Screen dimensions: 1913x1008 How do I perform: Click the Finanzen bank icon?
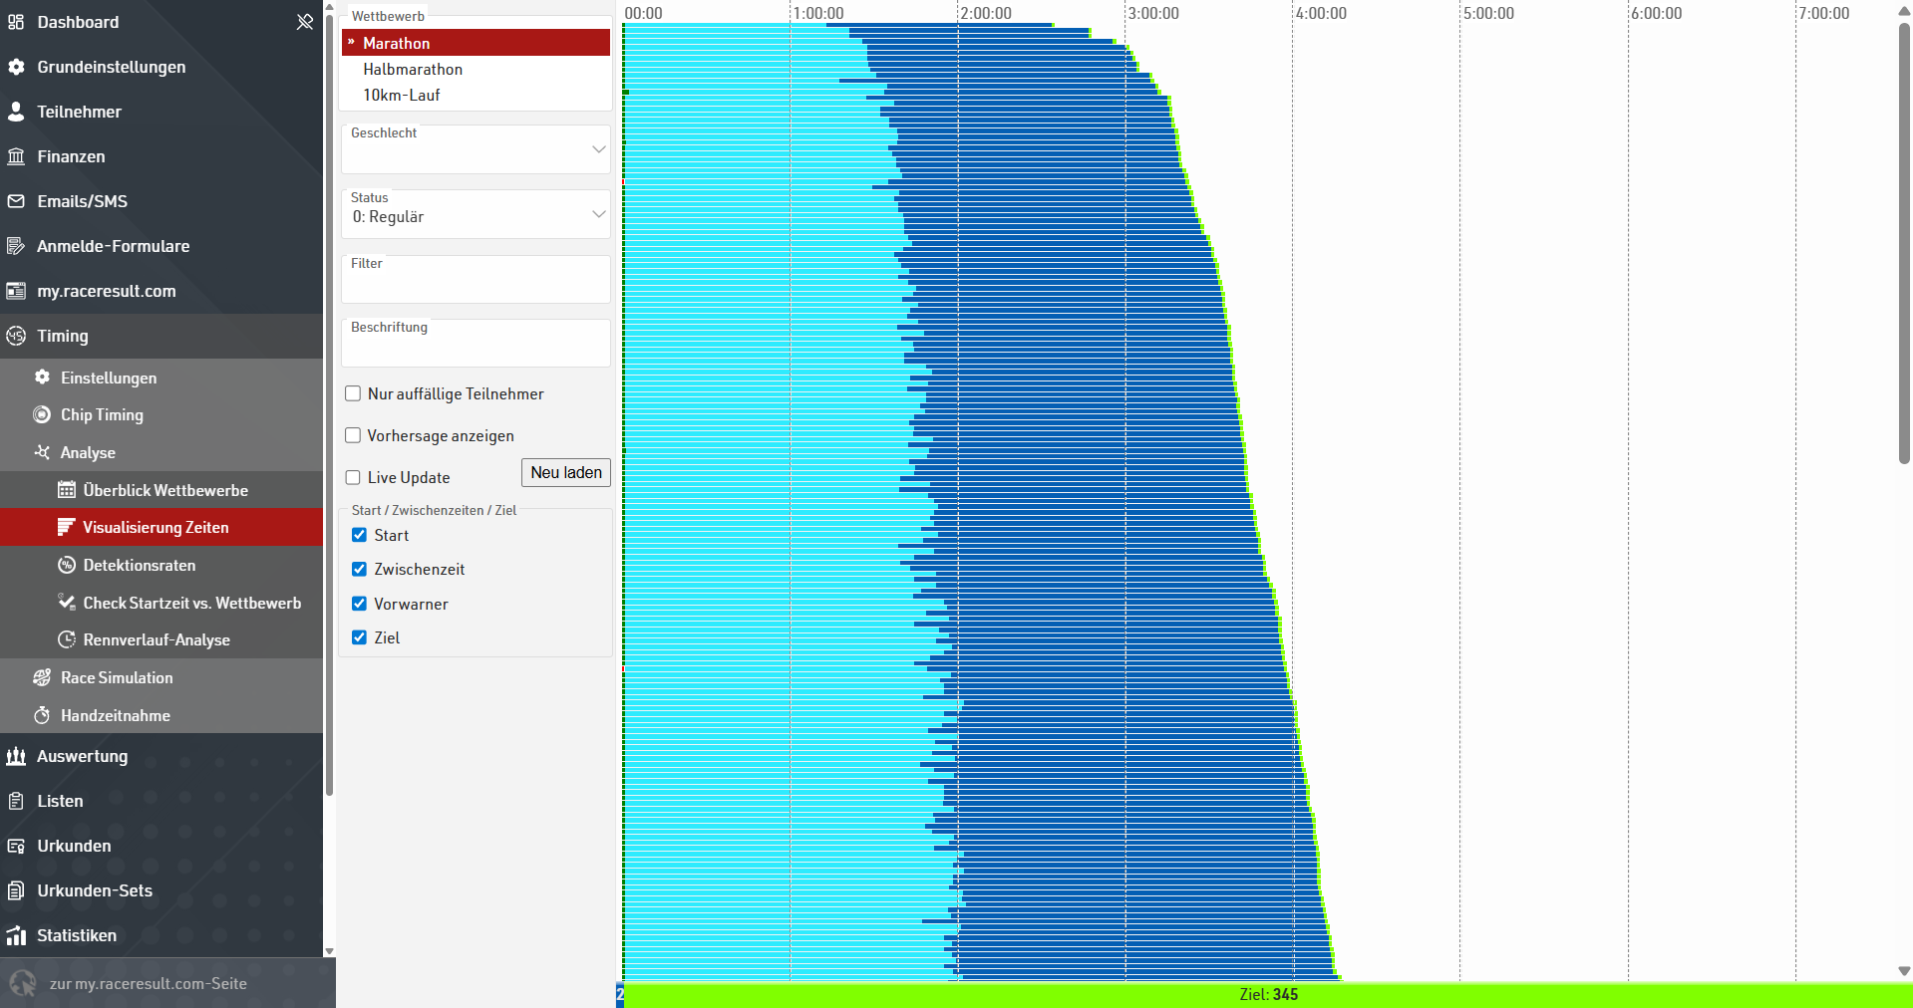[16, 156]
